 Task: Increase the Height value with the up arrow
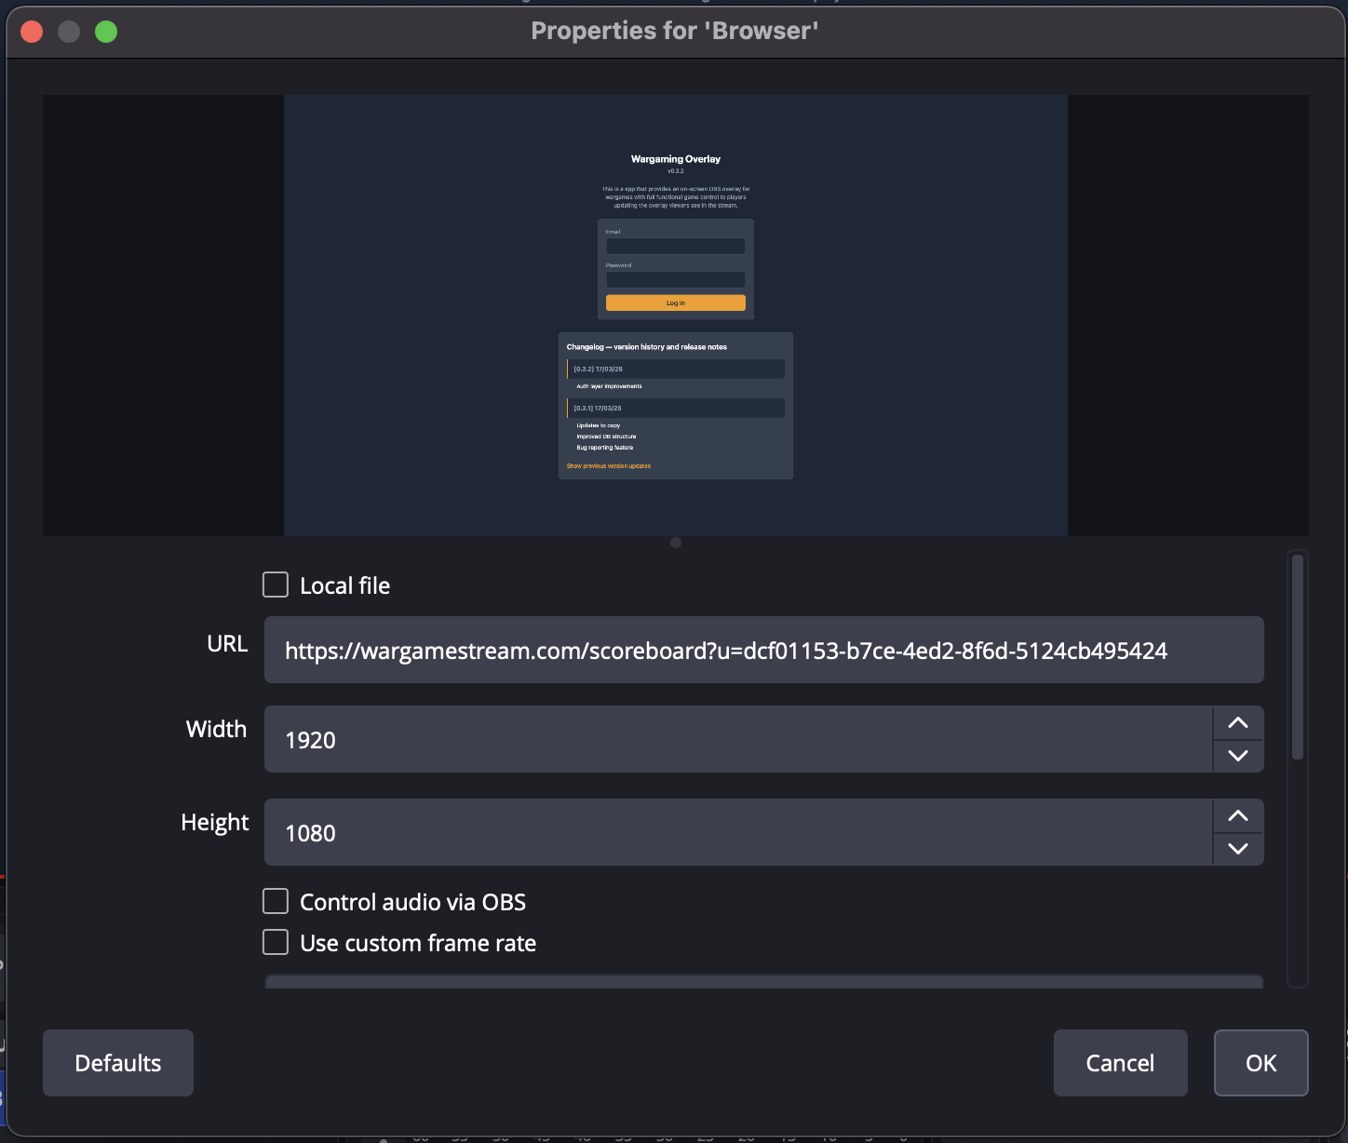point(1237,815)
